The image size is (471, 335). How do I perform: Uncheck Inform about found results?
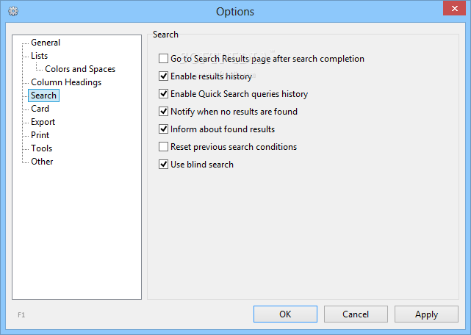[163, 129]
